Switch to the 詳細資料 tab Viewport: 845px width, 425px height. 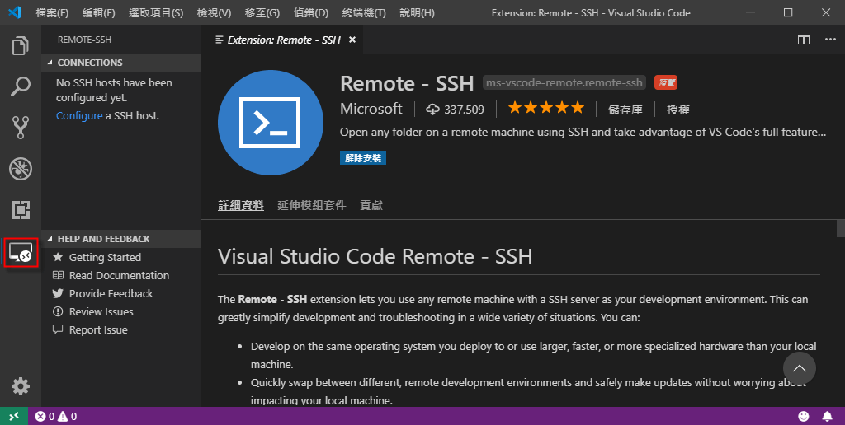tap(241, 205)
